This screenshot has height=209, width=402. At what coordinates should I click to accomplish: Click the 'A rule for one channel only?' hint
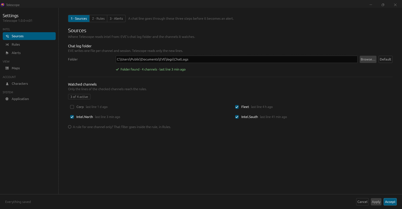click(122, 127)
